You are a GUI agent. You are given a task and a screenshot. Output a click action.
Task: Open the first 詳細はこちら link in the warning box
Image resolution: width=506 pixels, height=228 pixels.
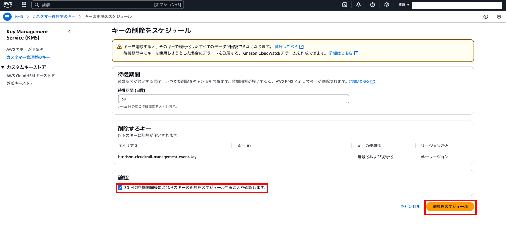(x=289, y=47)
